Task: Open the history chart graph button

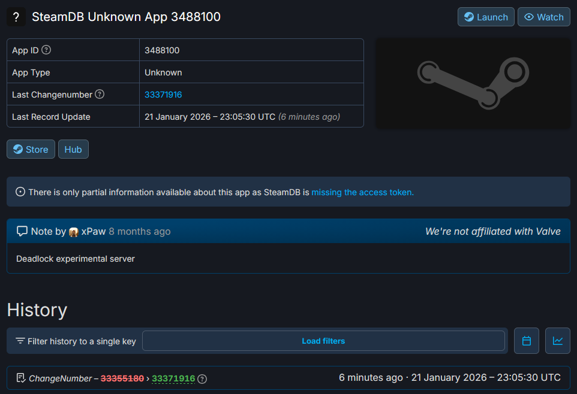Action: click(x=558, y=341)
